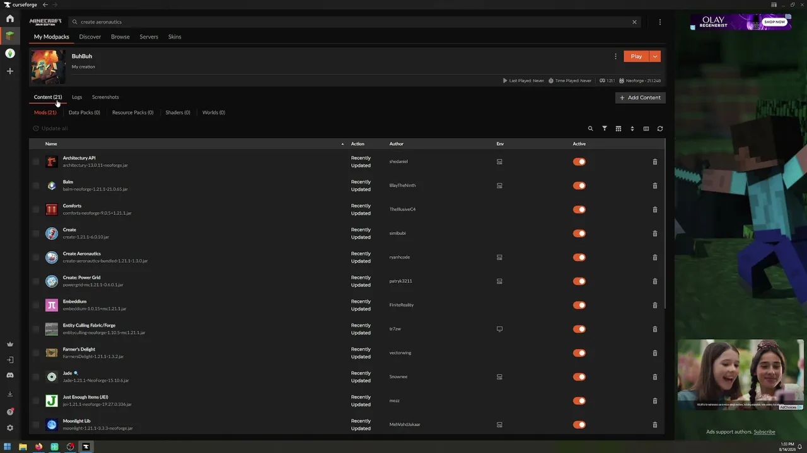Delete the Balm mod
Screen dimensions: 807x453
pyautogui.click(x=655, y=186)
